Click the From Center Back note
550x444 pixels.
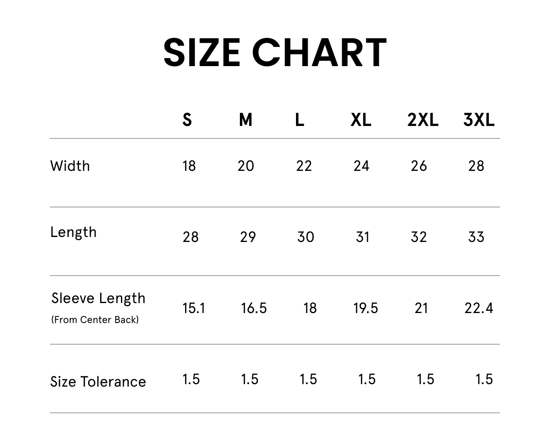[x=95, y=320]
